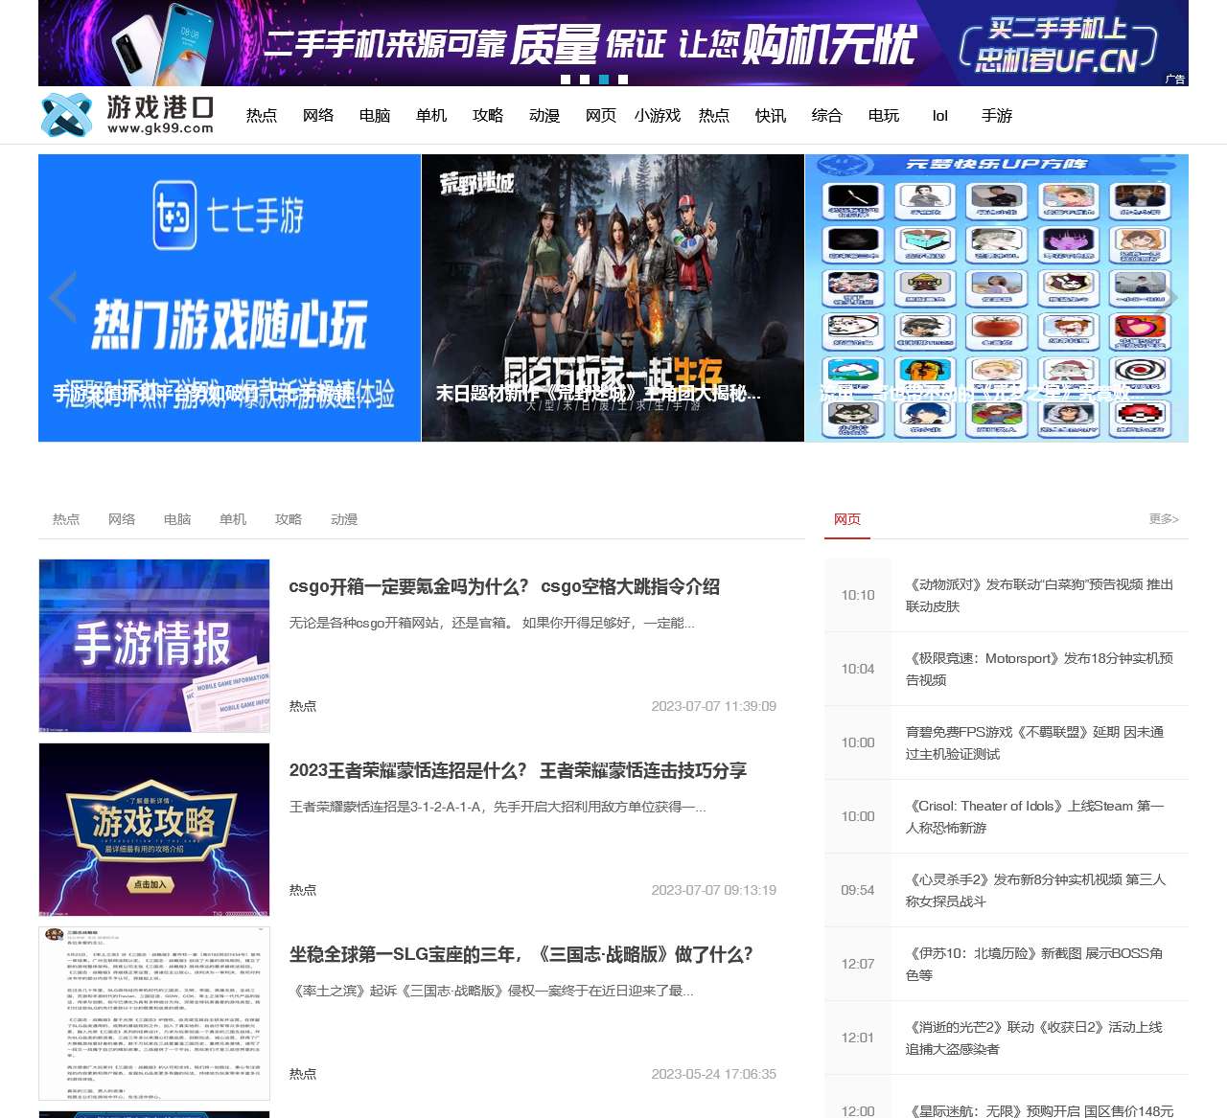The width and height of the screenshot is (1227, 1118).
Task: Click timestamp 2023-07-07 11:39:09
Action: pos(714,706)
